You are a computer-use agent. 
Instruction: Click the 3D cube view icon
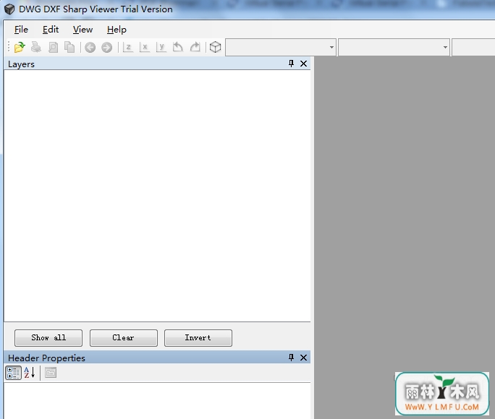[x=216, y=47]
